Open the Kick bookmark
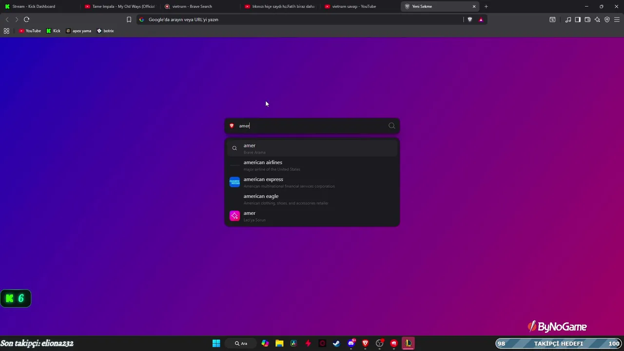 tap(54, 31)
